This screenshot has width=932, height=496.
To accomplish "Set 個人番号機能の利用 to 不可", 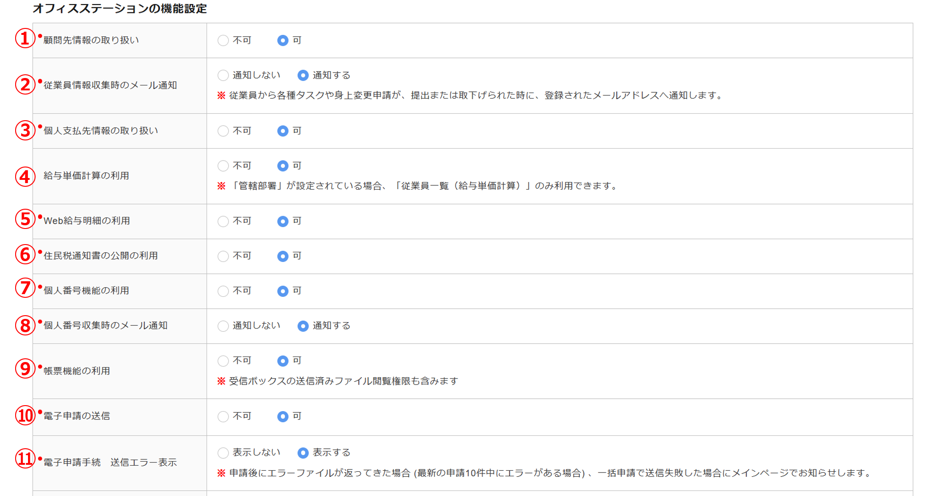I will pos(223,291).
